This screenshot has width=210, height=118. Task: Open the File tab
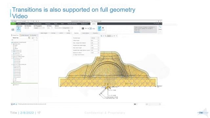pos(13,24)
